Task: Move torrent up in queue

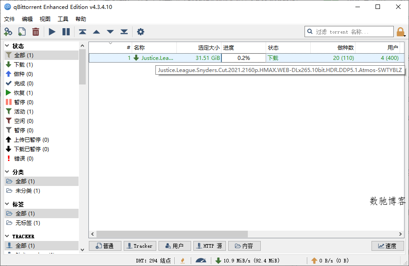Action: (x=96, y=32)
